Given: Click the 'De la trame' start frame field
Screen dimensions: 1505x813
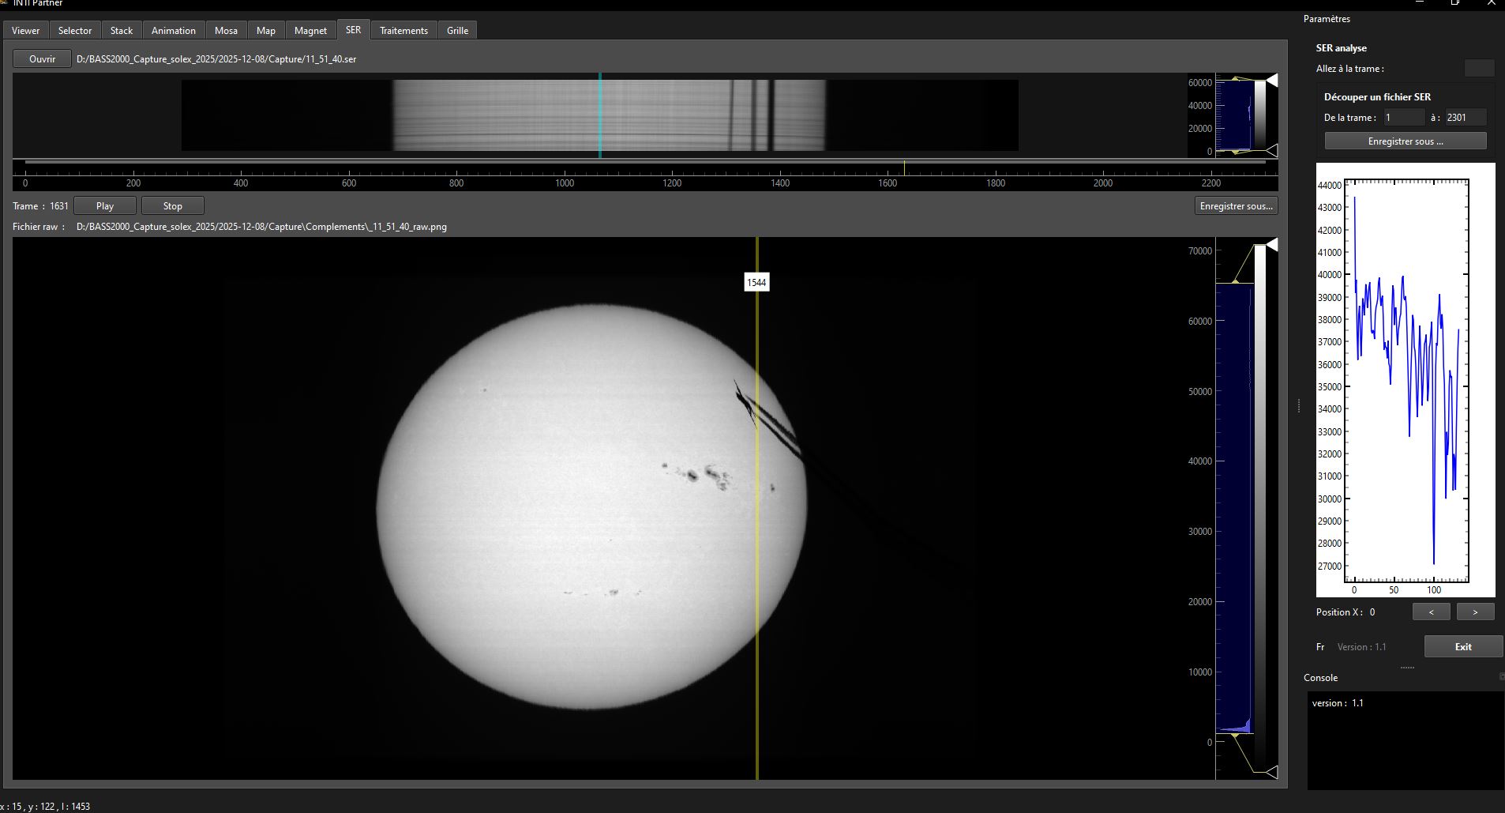Looking at the screenshot, I should coord(1403,118).
